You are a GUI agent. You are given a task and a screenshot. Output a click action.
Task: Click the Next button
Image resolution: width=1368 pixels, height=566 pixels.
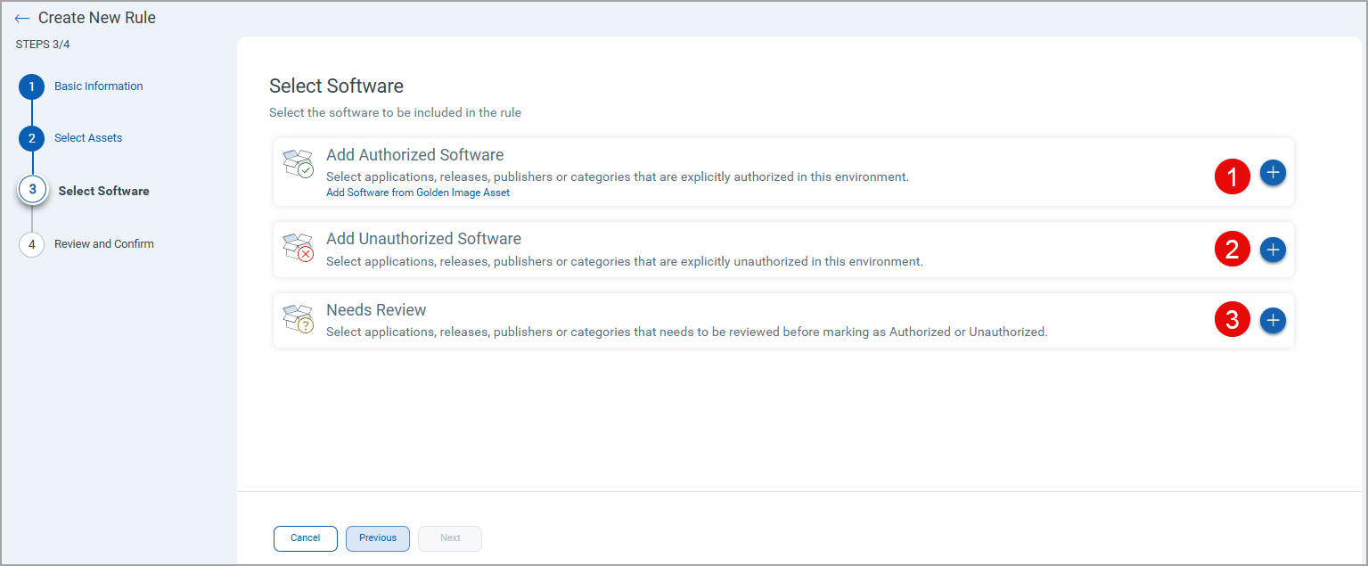click(x=449, y=538)
